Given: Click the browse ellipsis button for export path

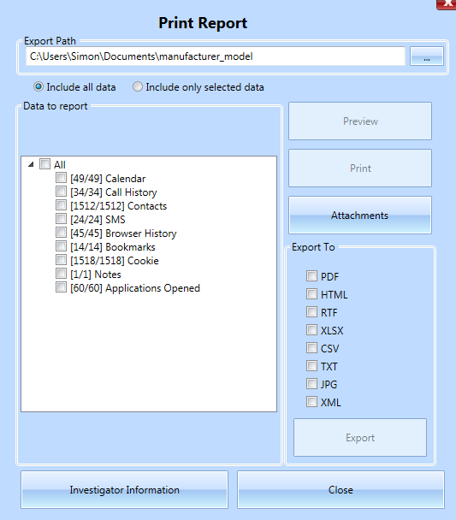Looking at the screenshot, I should tap(427, 56).
